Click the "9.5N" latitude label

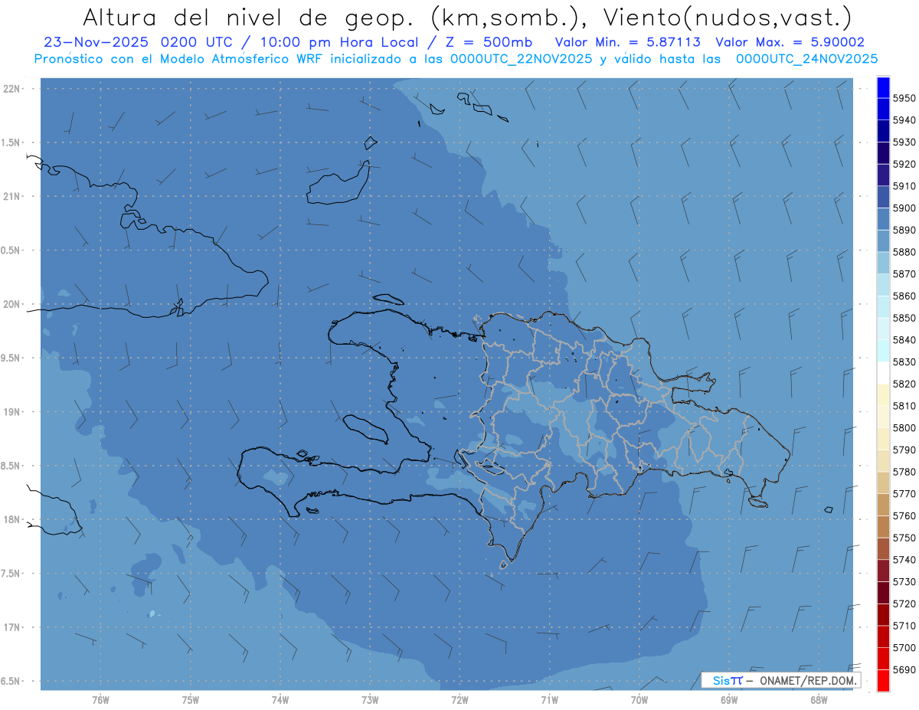[x=10, y=358]
